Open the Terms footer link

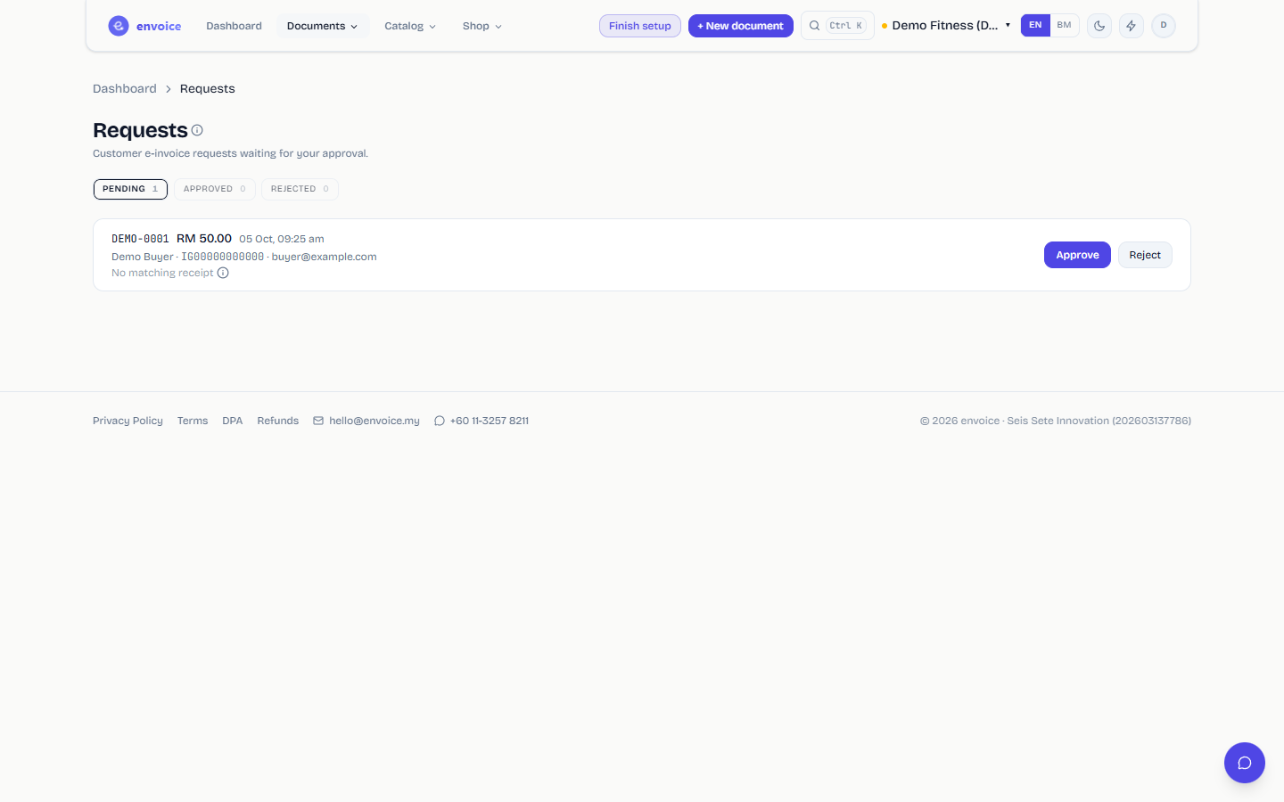[193, 421]
